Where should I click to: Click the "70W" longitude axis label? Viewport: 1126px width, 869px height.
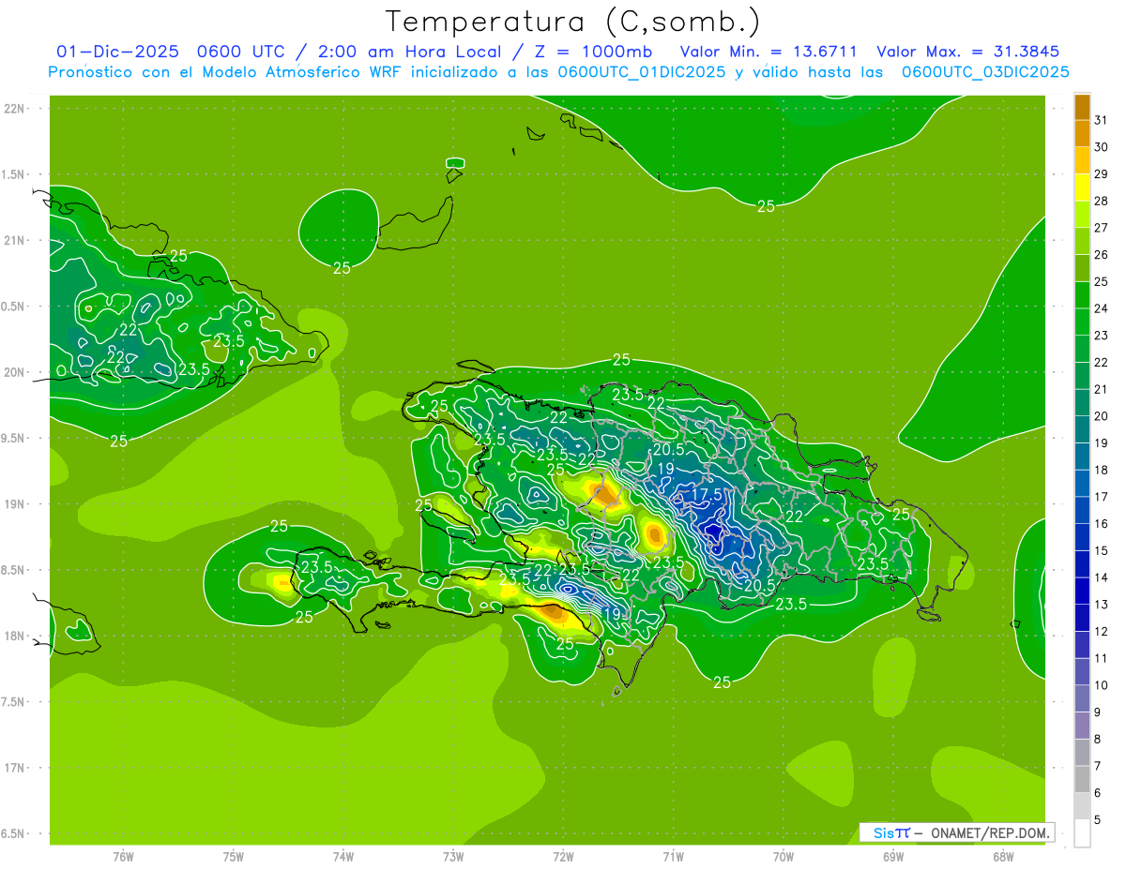point(784,856)
